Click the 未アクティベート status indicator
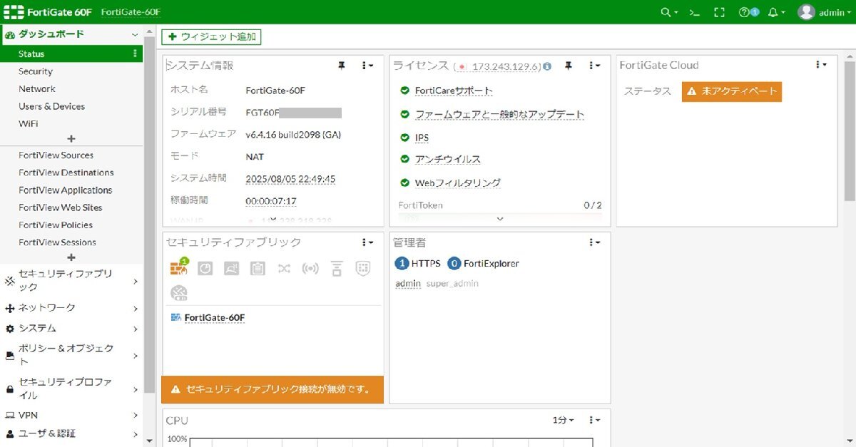The image size is (856, 447). (x=732, y=91)
